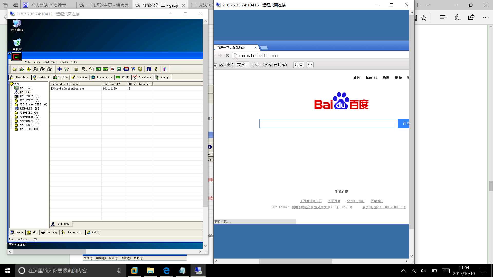Click browser address bar tools.hetianlab.com

pos(321,55)
